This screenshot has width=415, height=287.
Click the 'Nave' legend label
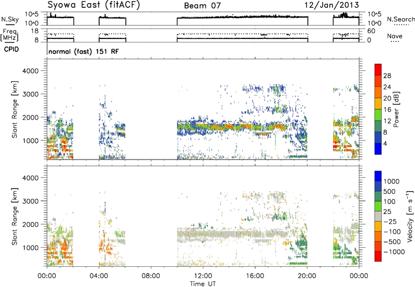click(x=395, y=36)
